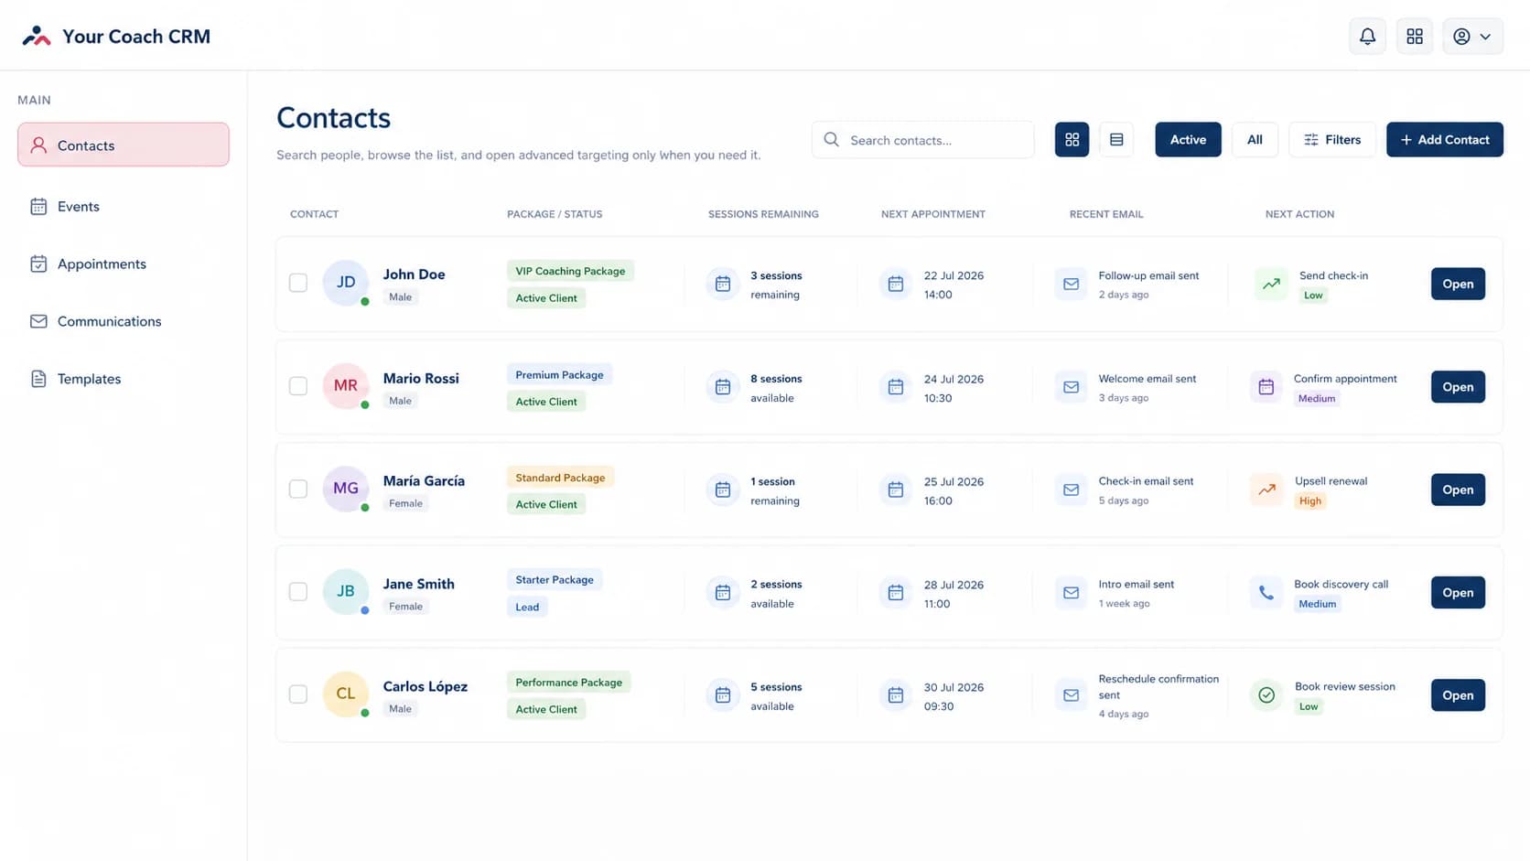The image size is (1530, 861).
Task: Tick the checkbox for Carlos López
Action: [298, 694]
